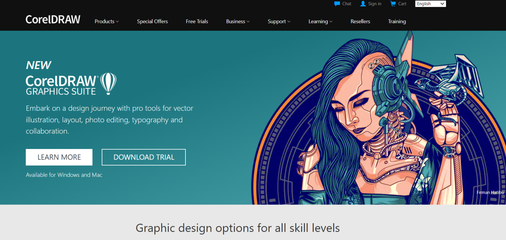Open the shopping cart icon
Viewport: 506px width, 240px height.
pos(393,4)
